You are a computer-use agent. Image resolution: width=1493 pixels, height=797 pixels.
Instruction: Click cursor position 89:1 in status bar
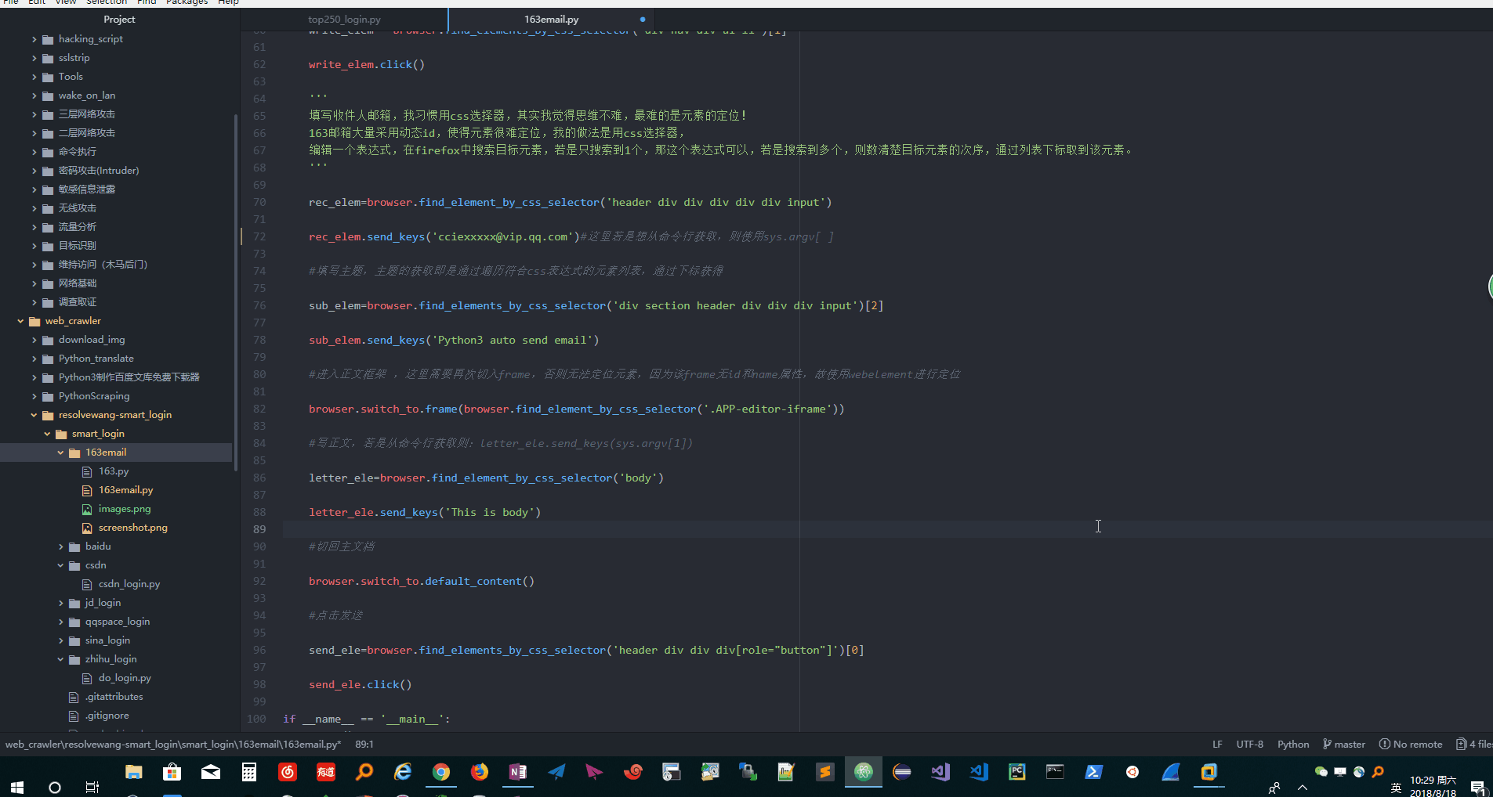click(x=364, y=745)
